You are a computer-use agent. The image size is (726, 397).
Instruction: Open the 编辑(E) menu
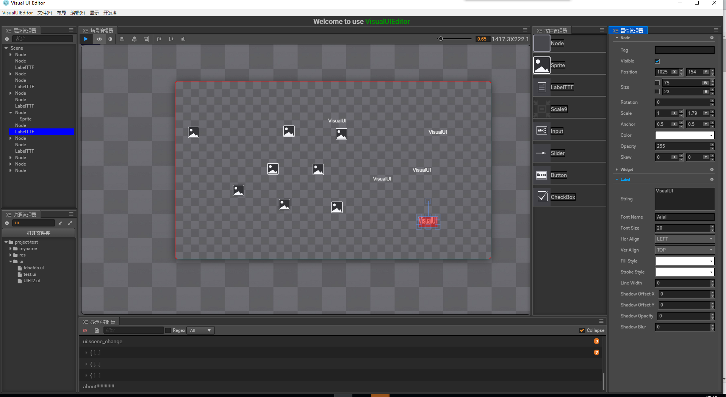(x=78, y=13)
